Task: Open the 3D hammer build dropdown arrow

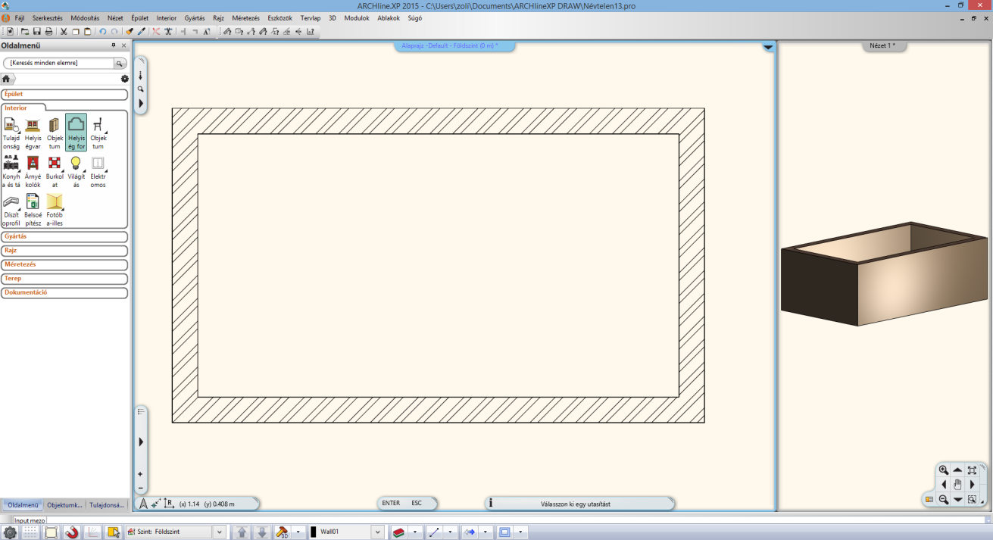Action: [298, 532]
